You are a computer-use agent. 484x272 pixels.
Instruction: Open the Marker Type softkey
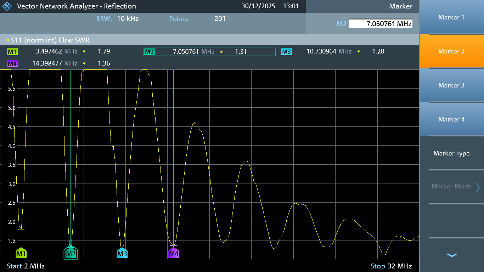(x=451, y=153)
